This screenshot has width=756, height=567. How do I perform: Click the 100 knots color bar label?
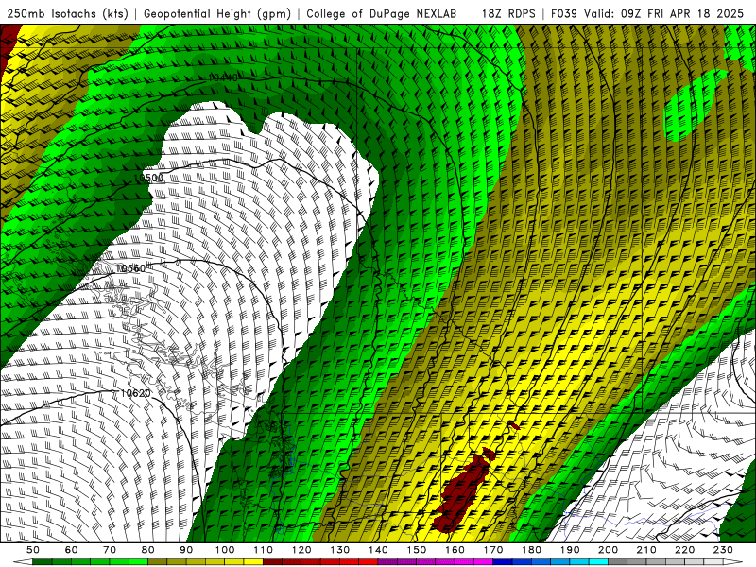(225, 550)
